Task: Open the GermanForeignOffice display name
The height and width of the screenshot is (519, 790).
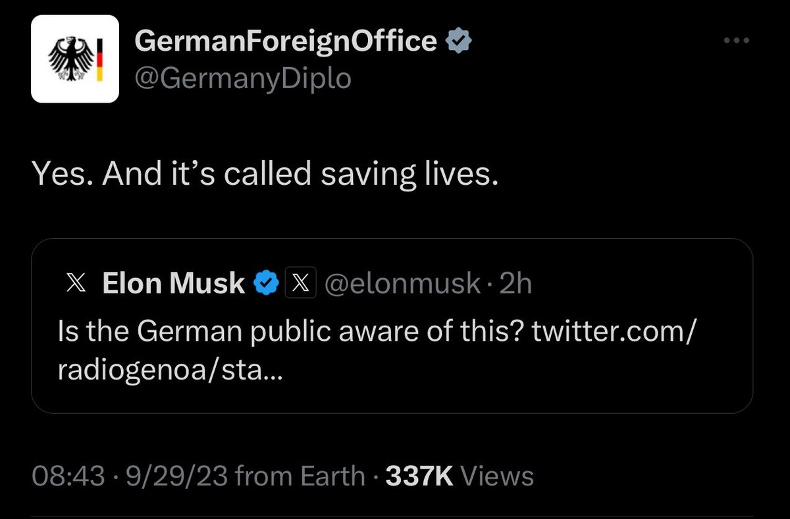Action: point(285,41)
